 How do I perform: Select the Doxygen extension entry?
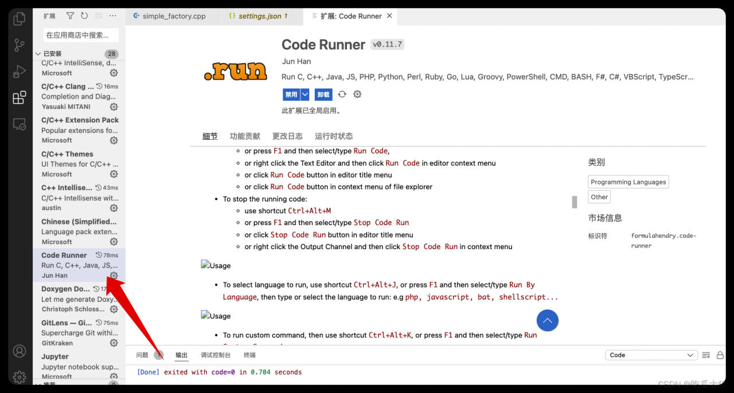(79, 299)
